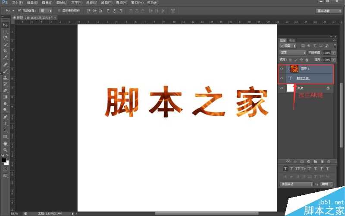Toggle visibility of the 图层 1 layer

(x=282, y=69)
